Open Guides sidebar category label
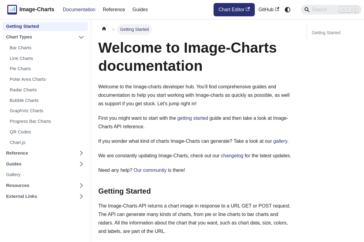This screenshot has width=364, height=242. [14, 164]
